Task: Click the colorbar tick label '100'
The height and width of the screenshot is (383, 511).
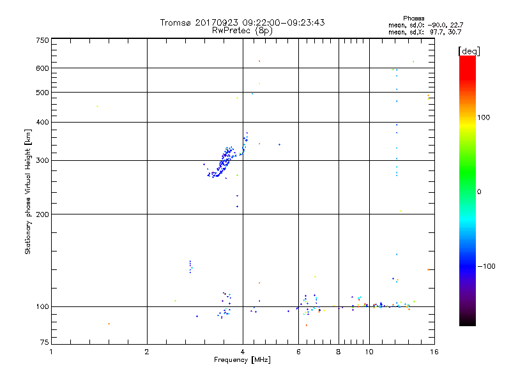Action: [484, 117]
